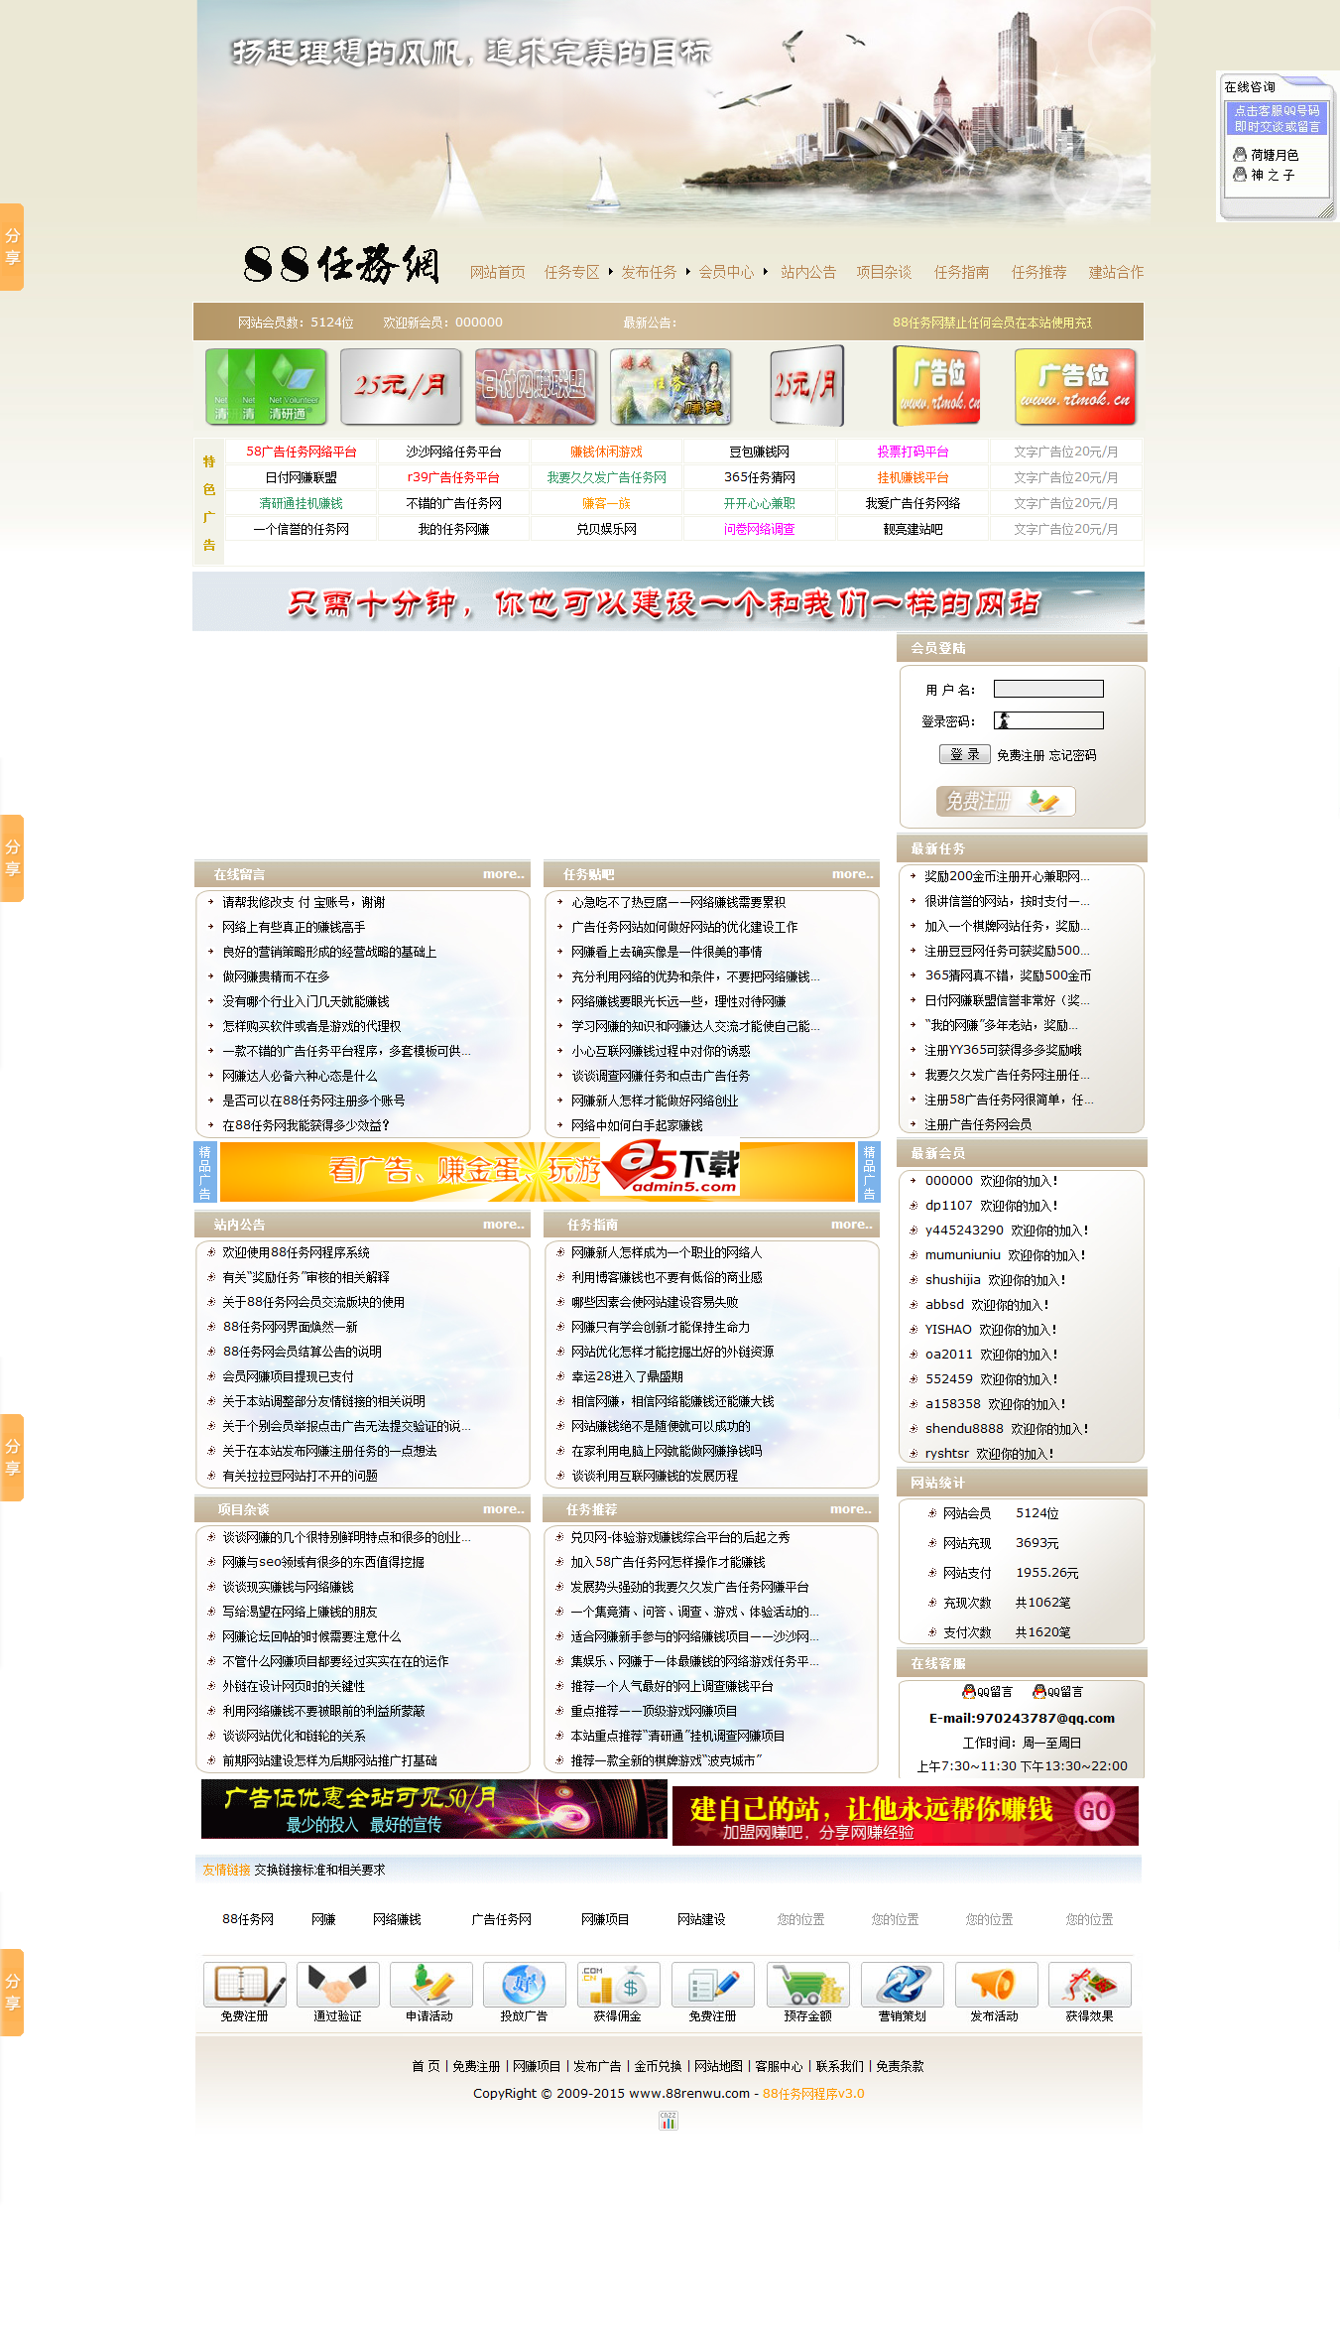Click 联系我们 in the footer
The width and height of the screenshot is (1340, 2333).
click(x=840, y=2066)
